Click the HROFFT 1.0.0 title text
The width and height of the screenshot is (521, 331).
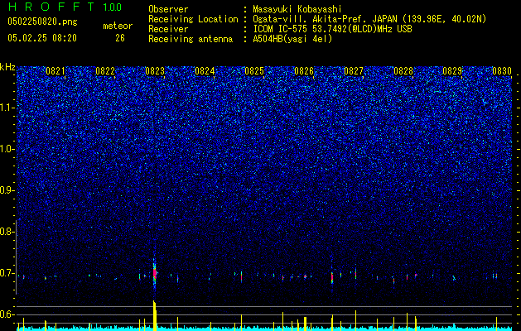(65, 7)
